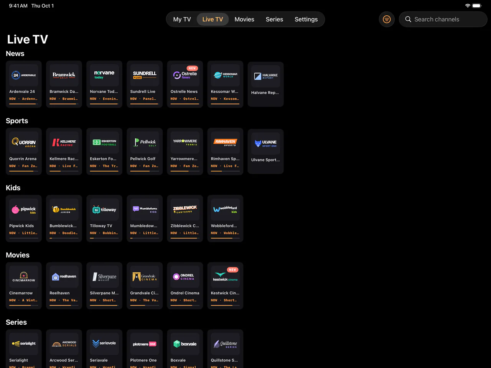Open the Pellwick Golf channel logo

145,142
